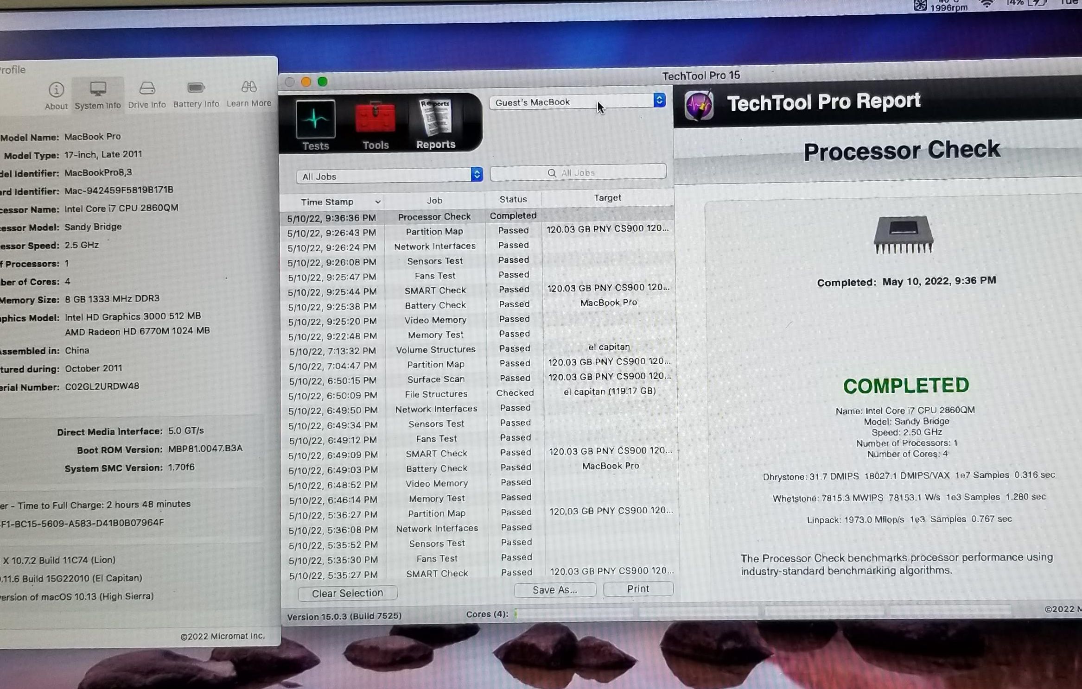Click the COMPLETED result heading in the report

point(906,386)
